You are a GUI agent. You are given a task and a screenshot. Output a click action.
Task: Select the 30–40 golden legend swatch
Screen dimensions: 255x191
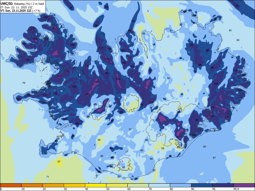[x=74, y=185]
